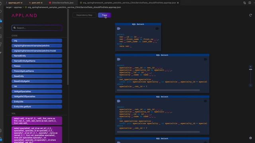
Task: Close the shouldFindVets.appmap.json tab
Action: pyautogui.click(x=178, y=3)
